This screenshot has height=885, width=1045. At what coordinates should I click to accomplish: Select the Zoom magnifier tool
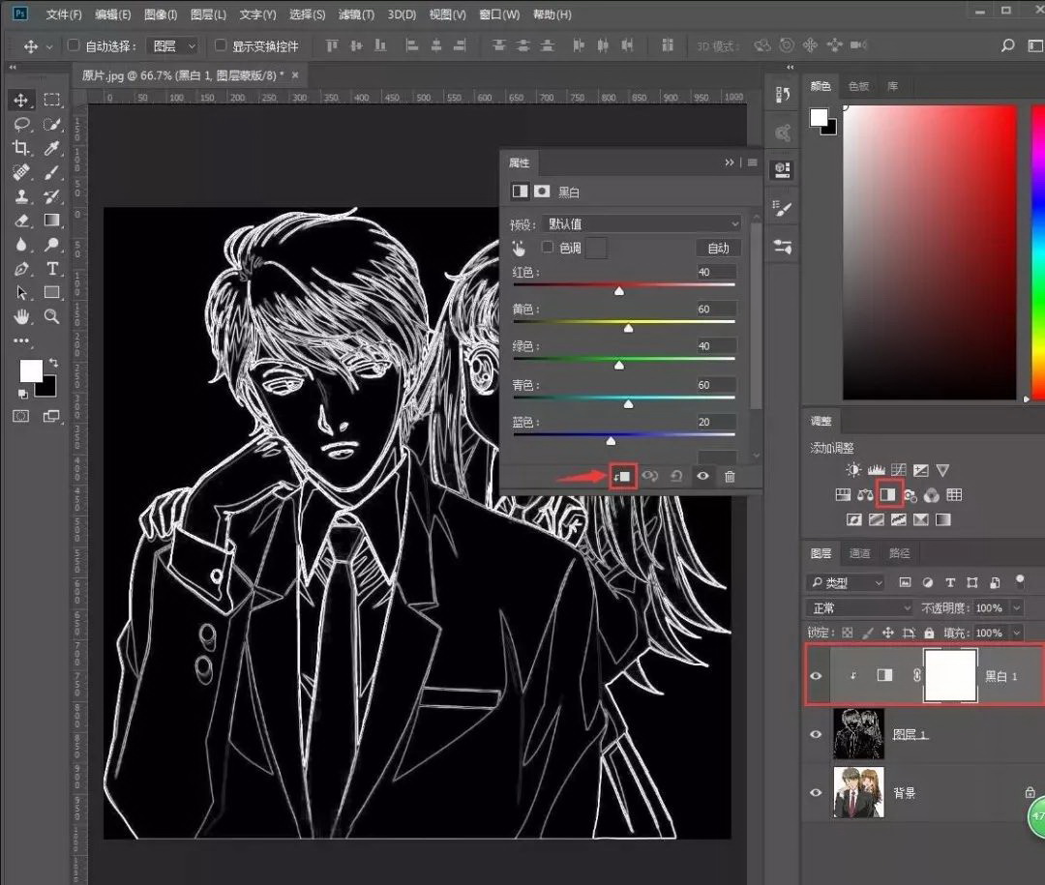click(x=52, y=316)
